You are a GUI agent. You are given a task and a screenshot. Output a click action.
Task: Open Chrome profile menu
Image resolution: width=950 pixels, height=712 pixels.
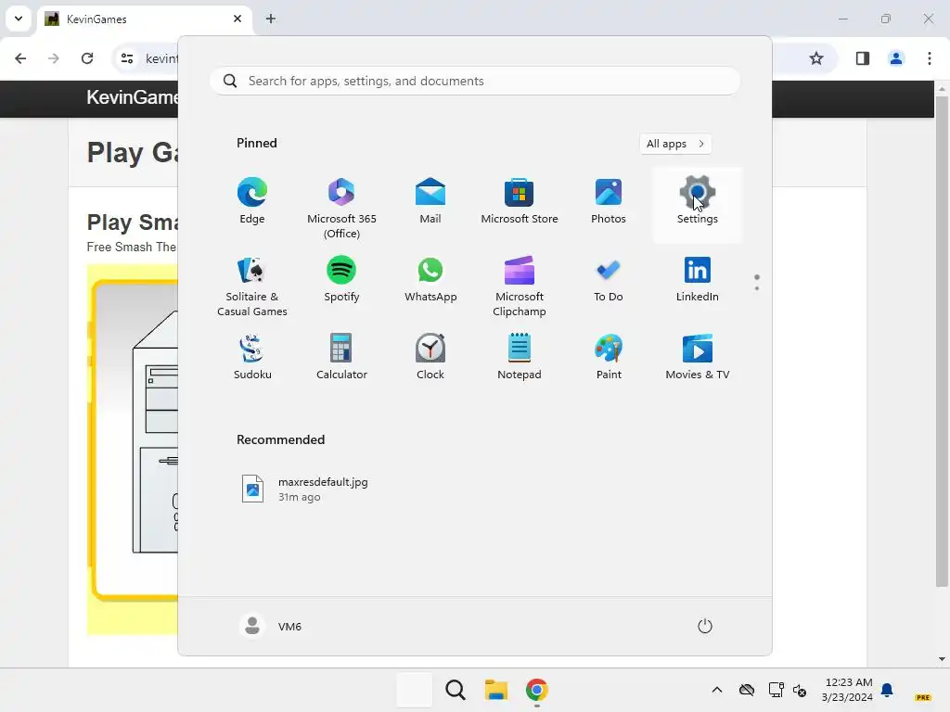[896, 58]
